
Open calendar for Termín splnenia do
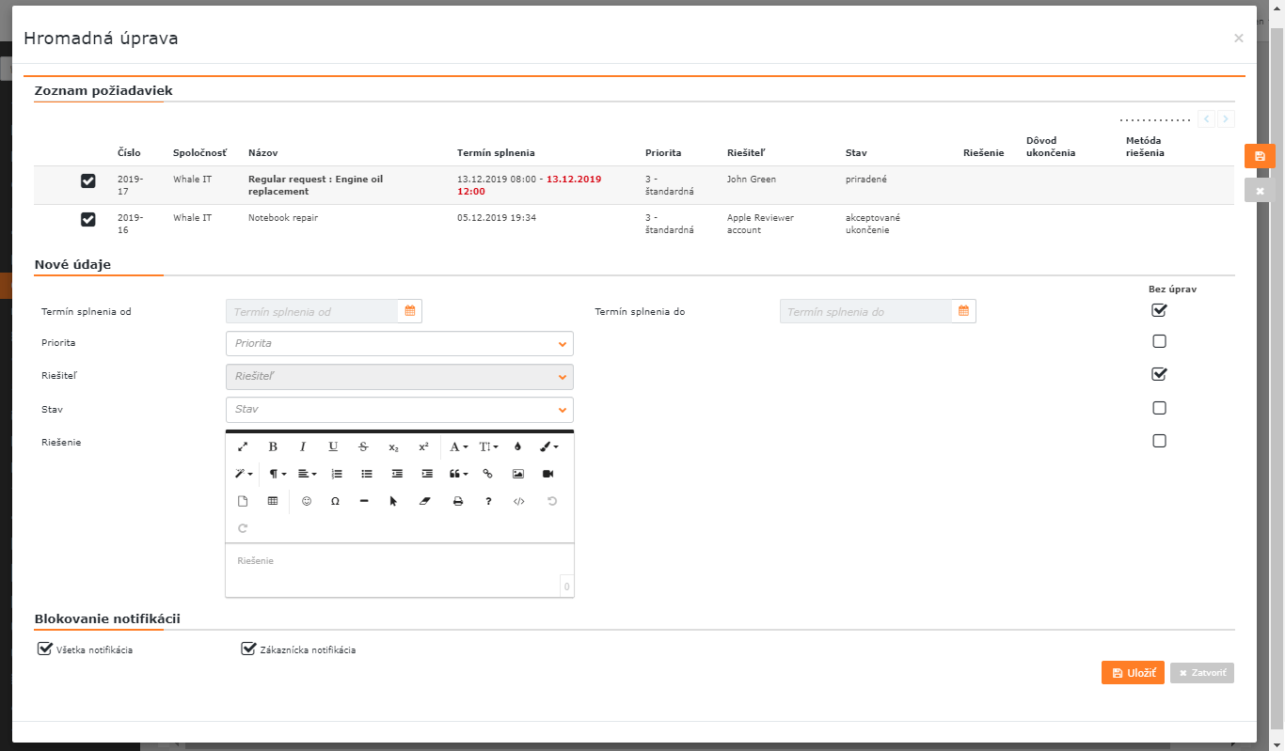coord(963,311)
